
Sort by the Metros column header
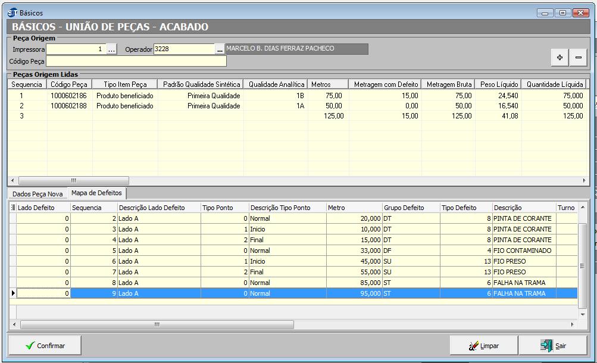[x=327, y=85]
